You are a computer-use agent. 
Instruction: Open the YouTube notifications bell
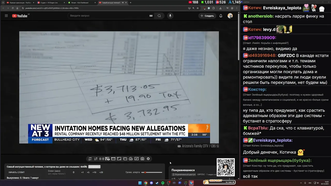(221, 16)
